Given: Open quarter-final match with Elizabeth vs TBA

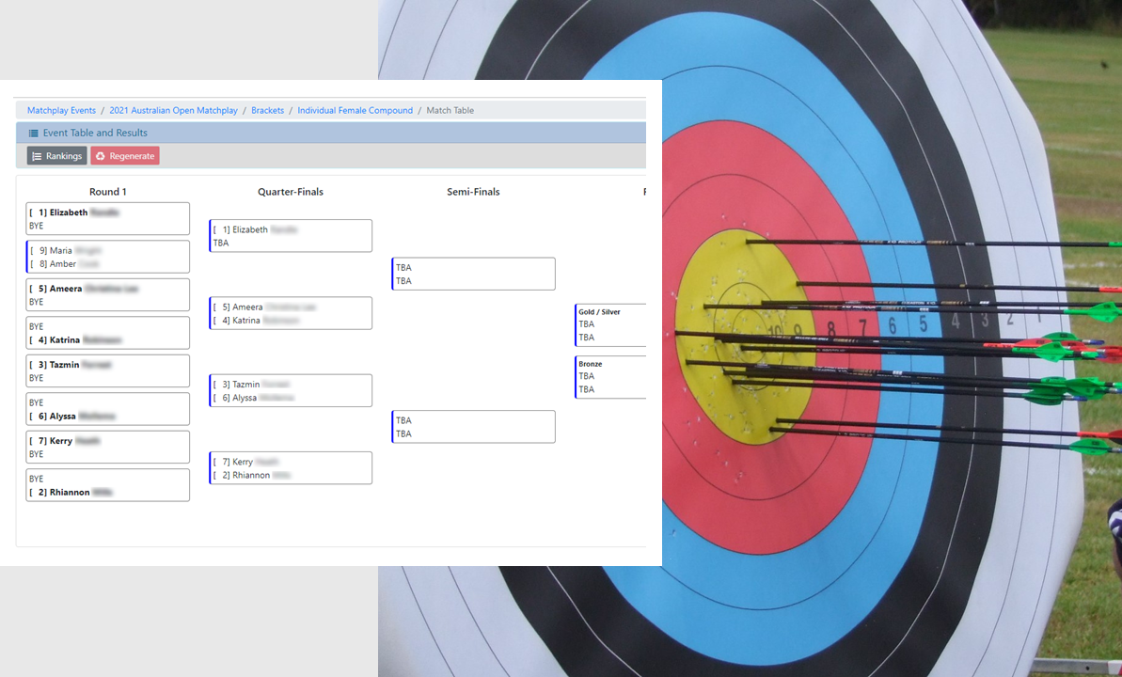Looking at the screenshot, I should (x=291, y=236).
